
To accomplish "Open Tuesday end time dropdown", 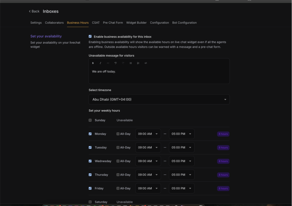I will 182,147.
